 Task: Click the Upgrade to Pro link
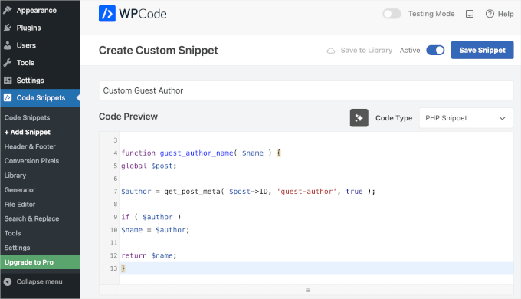[40, 262]
